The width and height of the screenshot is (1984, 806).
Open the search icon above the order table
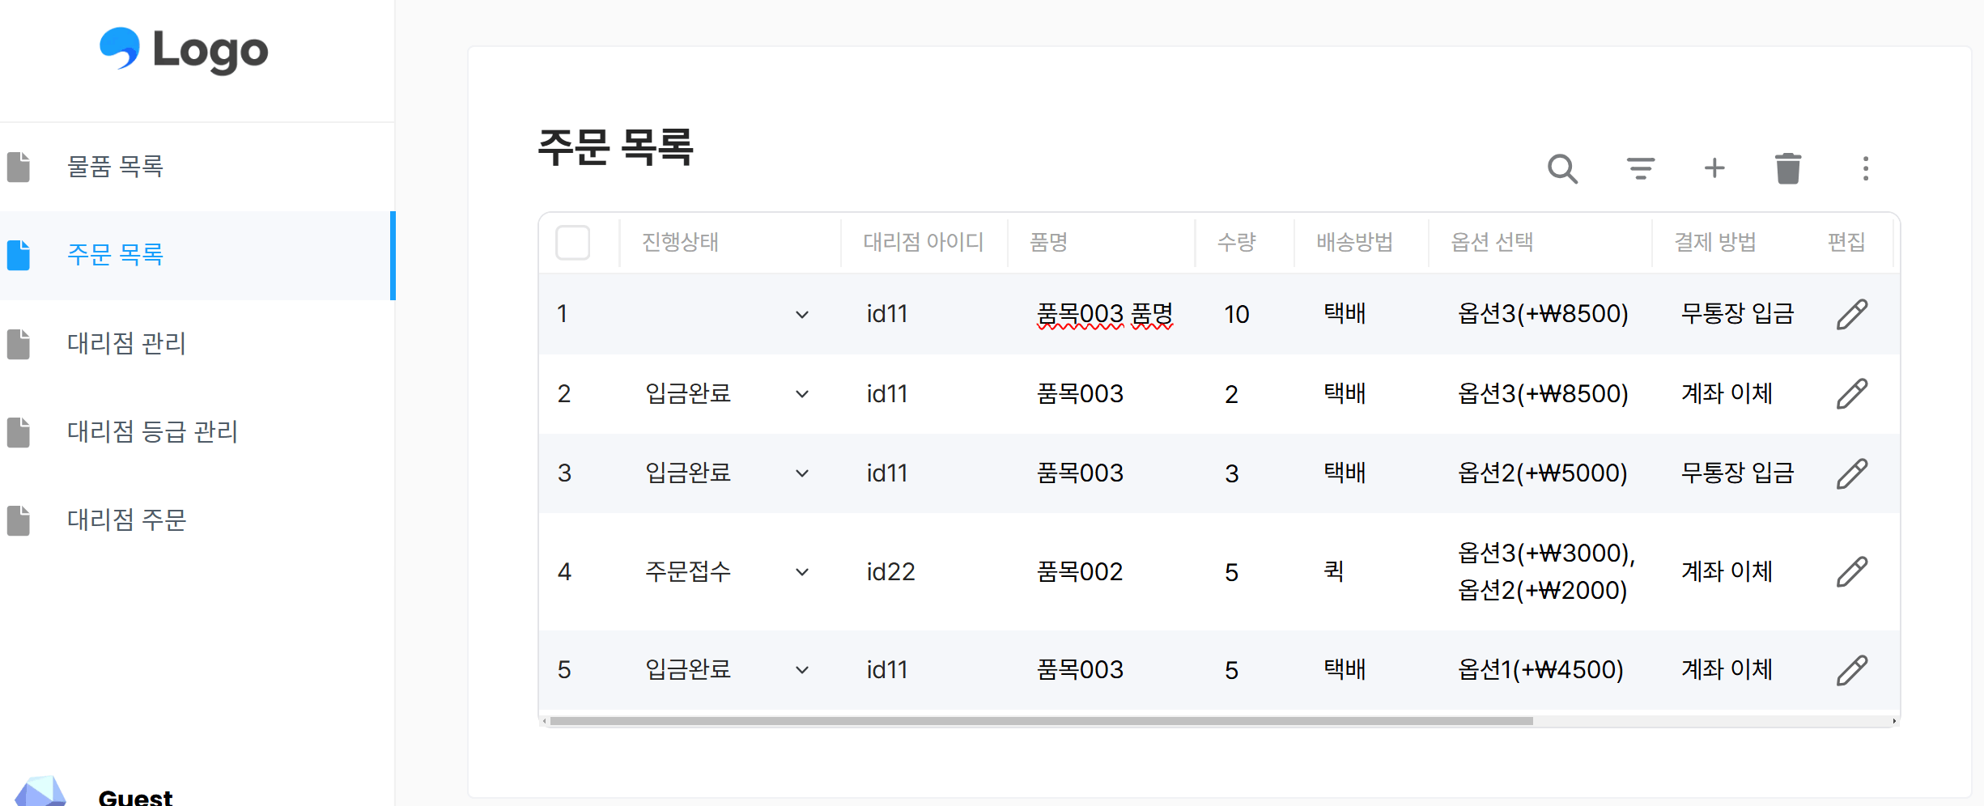[x=1563, y=168]
